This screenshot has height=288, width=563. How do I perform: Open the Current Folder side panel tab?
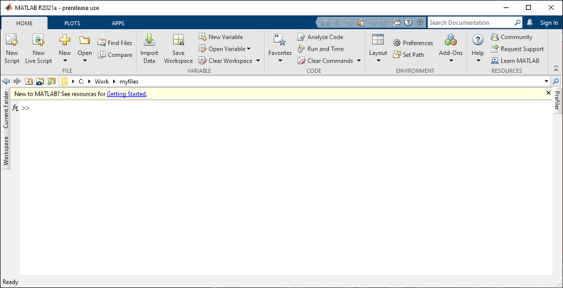[x=6, y=109]
